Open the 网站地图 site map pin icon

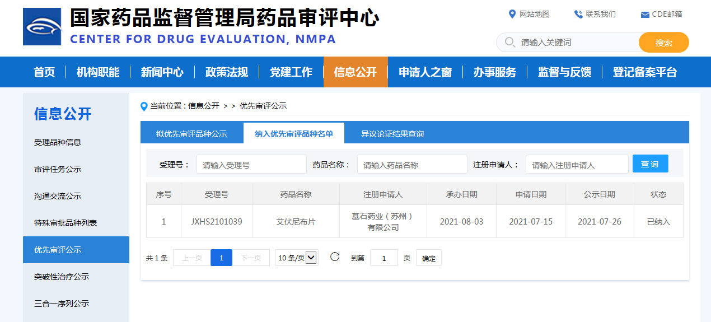coord(512,14)
